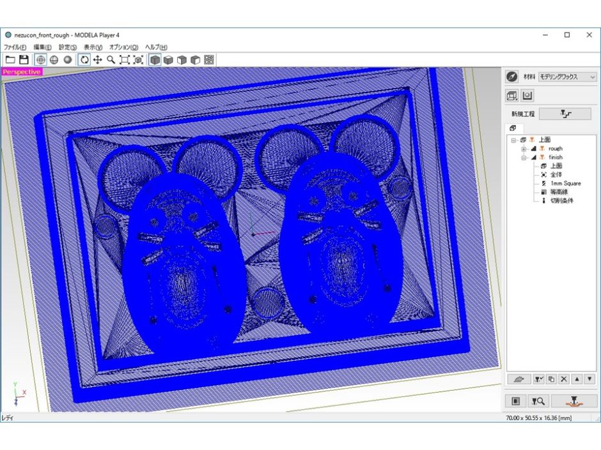Click the 70.00 x 50.55 x 16.36 [mm] size readout

tap(538, 418)
